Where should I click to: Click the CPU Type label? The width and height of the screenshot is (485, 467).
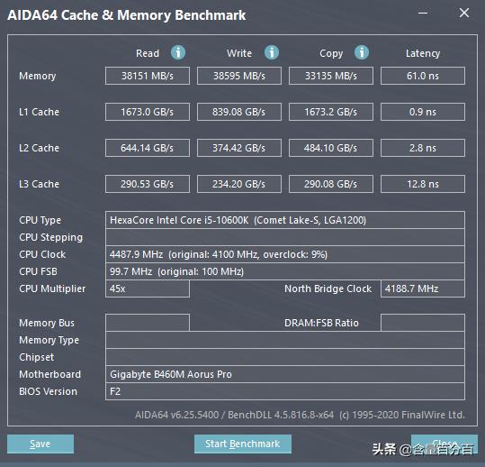(40, 220)
